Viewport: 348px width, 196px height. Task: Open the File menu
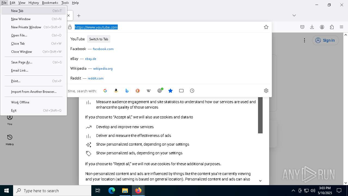[4, 3]
